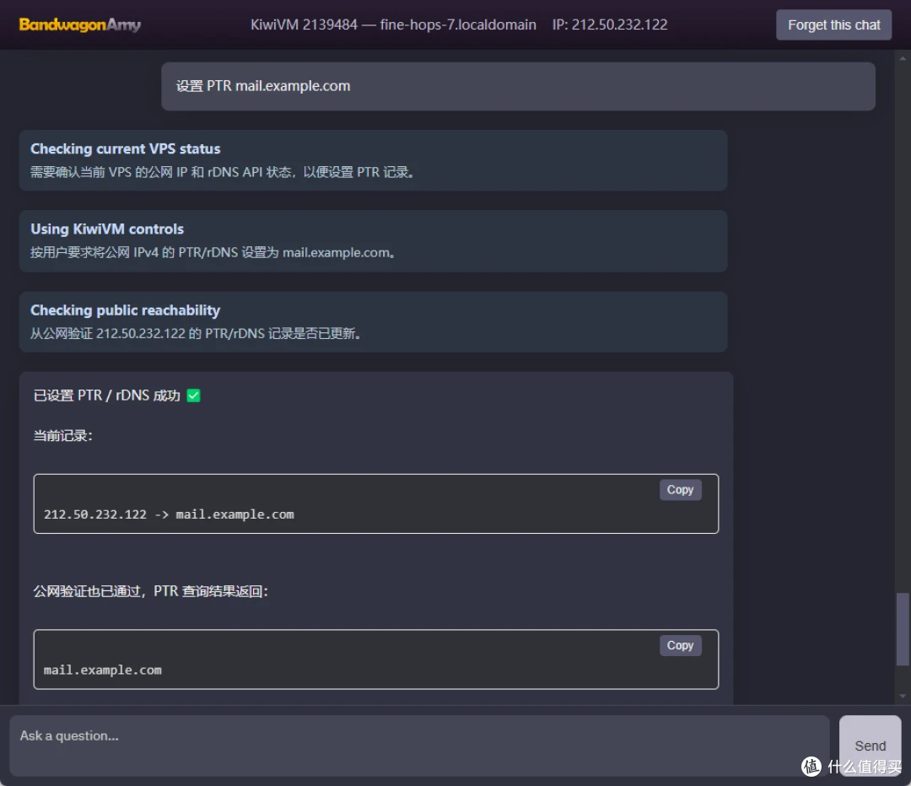The width and height of the screenshot is (911, 786).
Task: Focus the Ask a question input field
Action: click(x=419, y=746)
